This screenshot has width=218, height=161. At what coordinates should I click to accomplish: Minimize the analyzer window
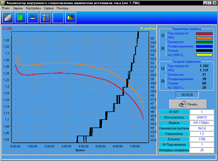click(205, 3)
